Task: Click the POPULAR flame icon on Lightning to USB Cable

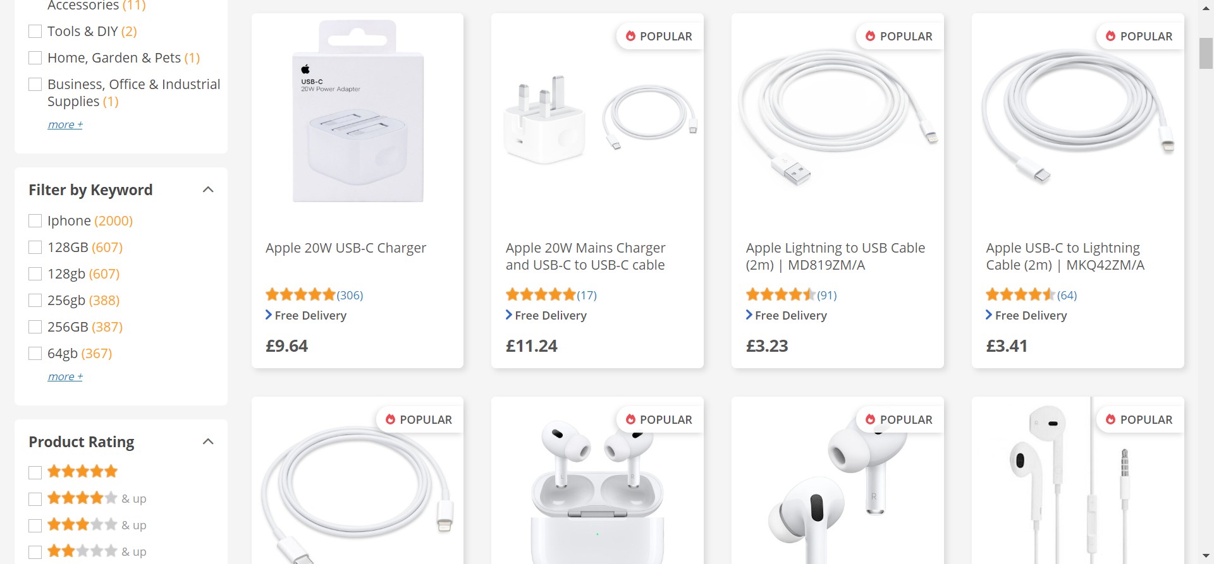Action: click(x=870, y=36)
